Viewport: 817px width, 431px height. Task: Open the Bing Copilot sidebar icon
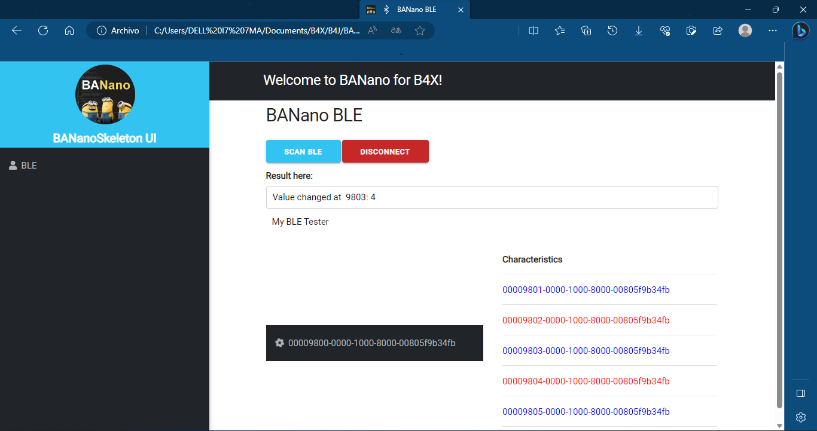801,30
